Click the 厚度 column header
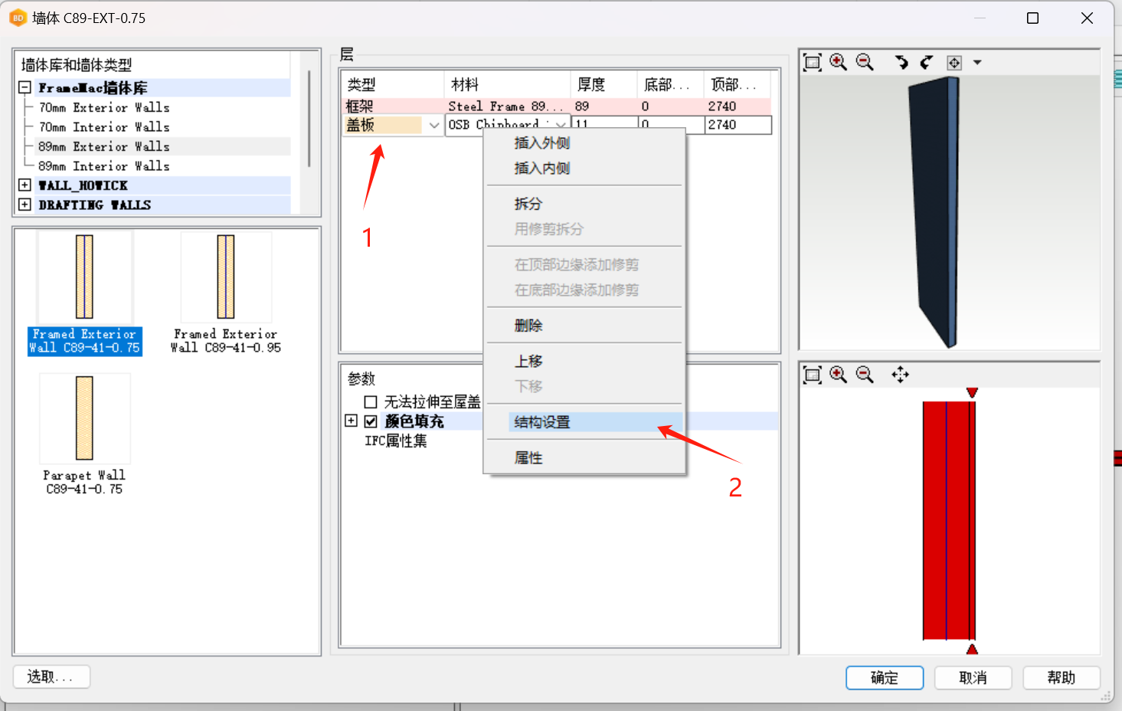 [x=604, y=84]
